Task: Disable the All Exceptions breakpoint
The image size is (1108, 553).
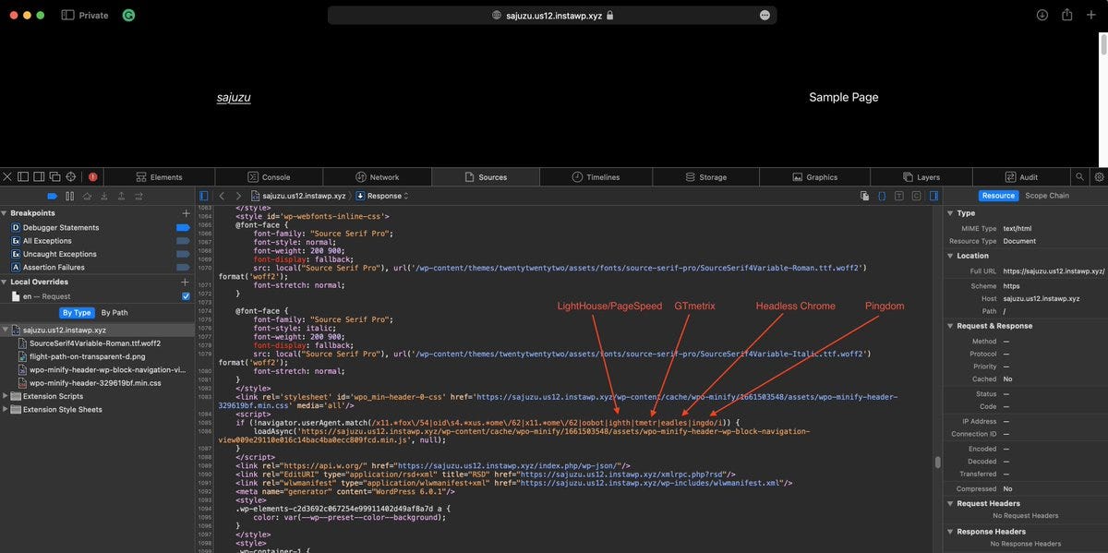Action: (x=181, y=241)
